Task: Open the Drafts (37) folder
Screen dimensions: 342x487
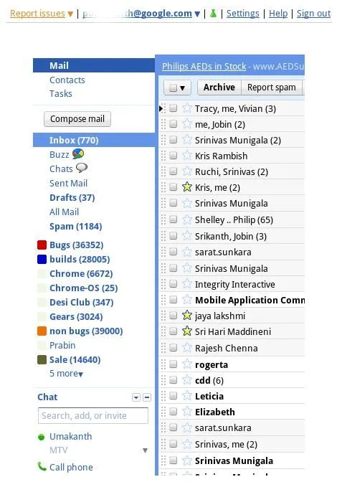Action: click(x=72, y=197)
